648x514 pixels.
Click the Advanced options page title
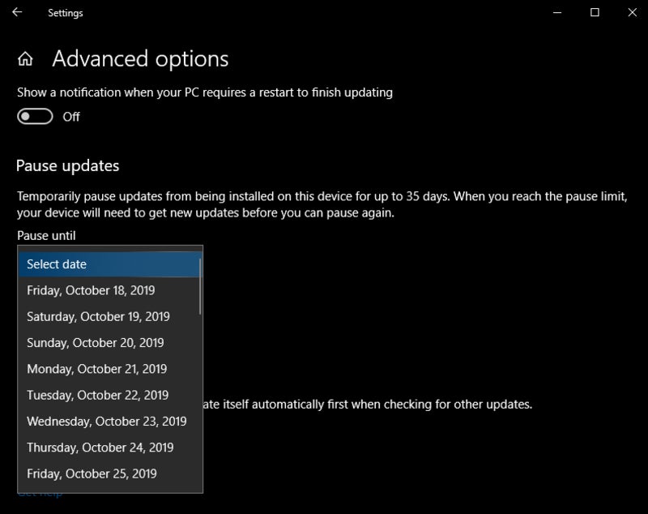(x=140, y=58)
